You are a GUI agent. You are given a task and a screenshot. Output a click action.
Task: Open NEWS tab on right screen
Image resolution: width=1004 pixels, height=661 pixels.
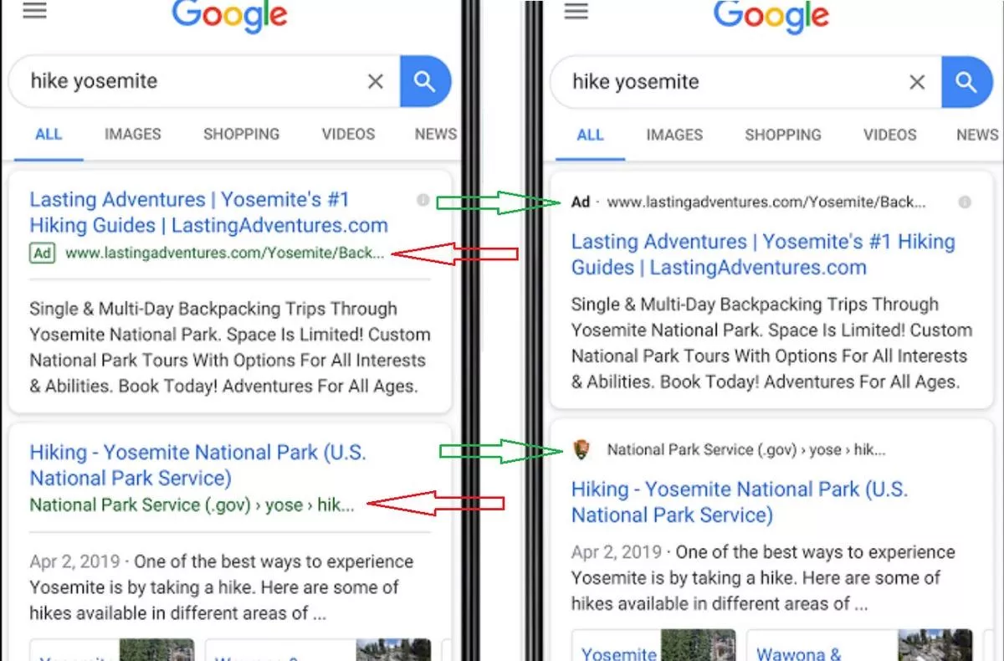pyautogui.click(x=976, y=135)
